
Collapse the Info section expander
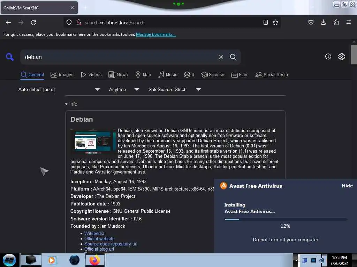[x=71, y=104]
